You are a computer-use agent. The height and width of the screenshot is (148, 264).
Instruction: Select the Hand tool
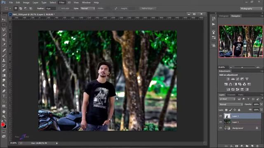tap(4, 111)
